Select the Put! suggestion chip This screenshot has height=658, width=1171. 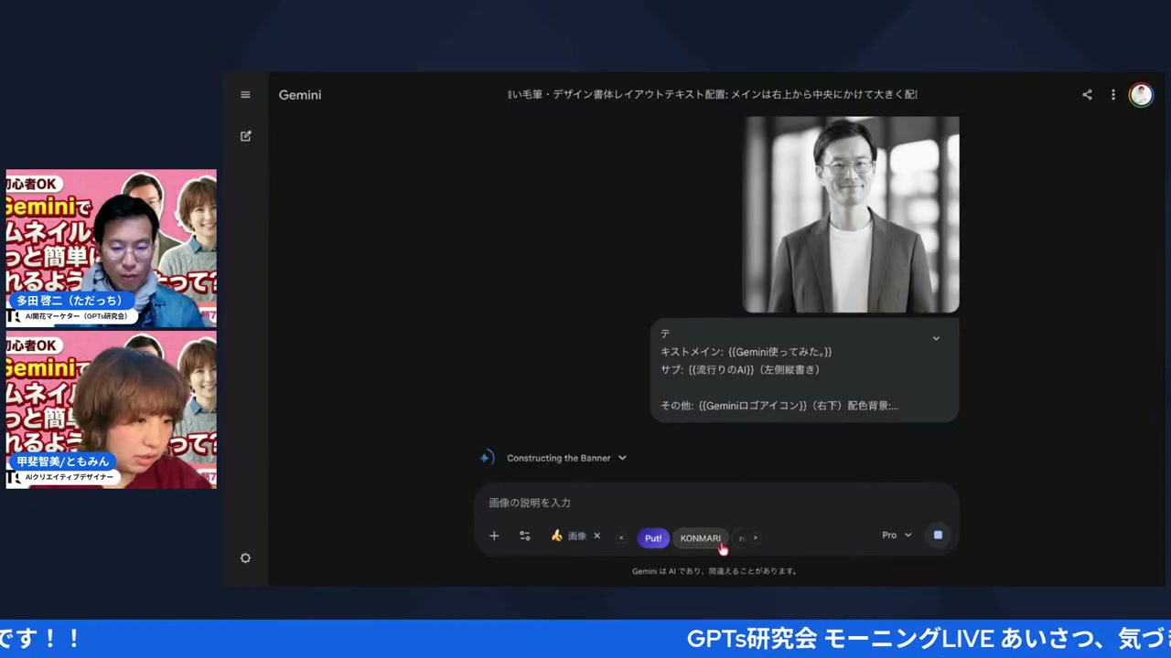coord(652,537)
